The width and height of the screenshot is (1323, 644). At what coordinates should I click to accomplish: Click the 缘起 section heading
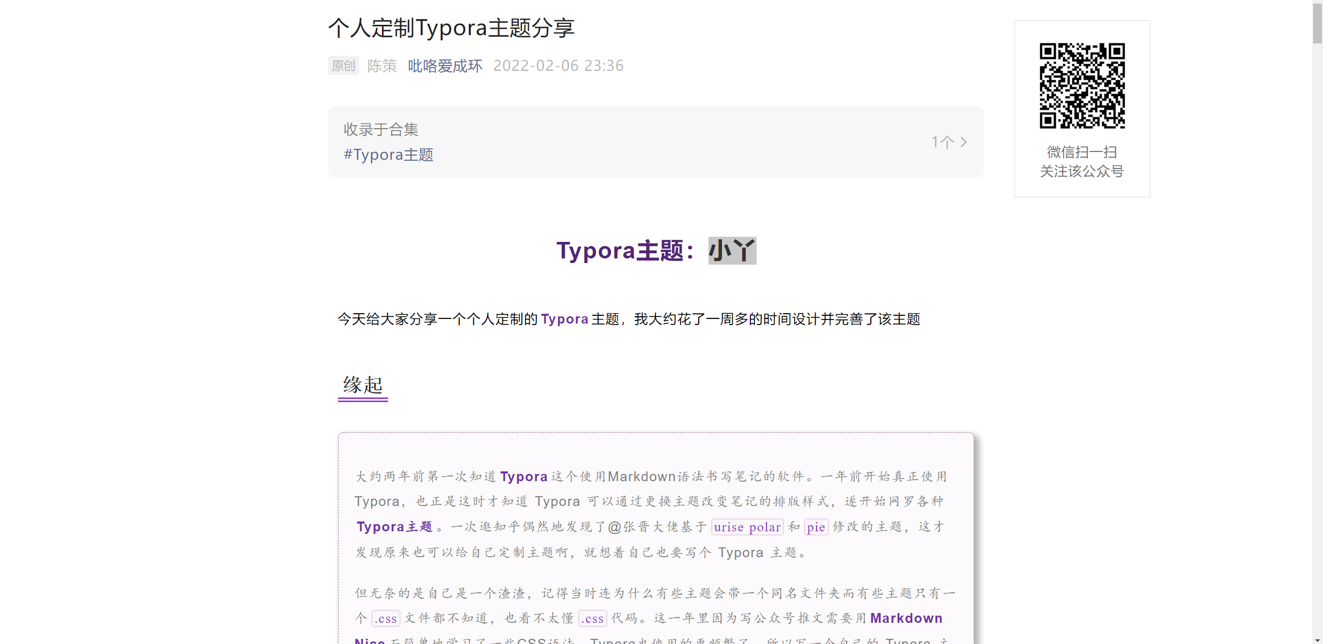pyautogui.click(x=363, y=385)
